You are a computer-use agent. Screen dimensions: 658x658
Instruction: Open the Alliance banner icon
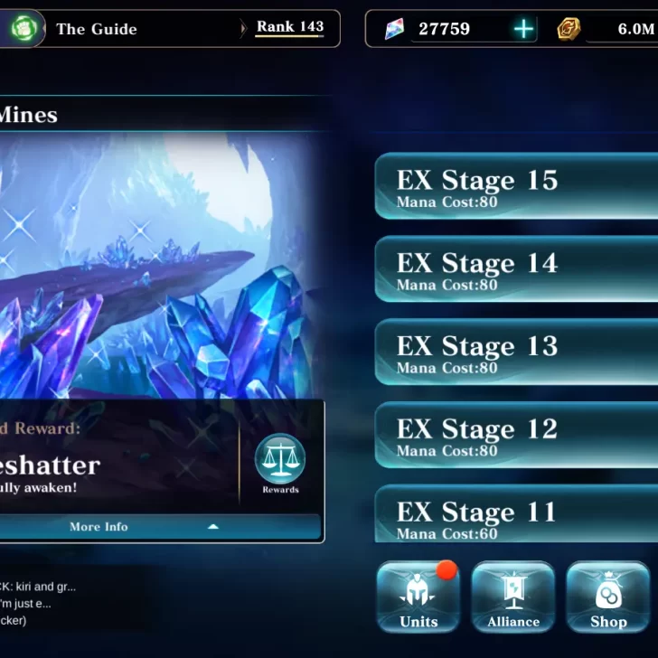513,597
